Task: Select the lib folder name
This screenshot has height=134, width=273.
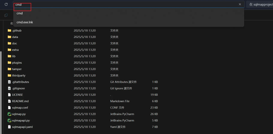Action: 14,56
